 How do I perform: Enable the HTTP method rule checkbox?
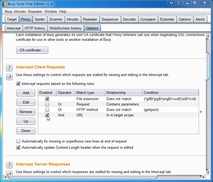(x=47, y=110)
